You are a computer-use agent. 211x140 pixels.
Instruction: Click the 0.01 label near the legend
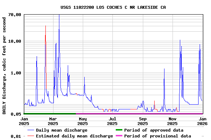(x=16, y=136)
